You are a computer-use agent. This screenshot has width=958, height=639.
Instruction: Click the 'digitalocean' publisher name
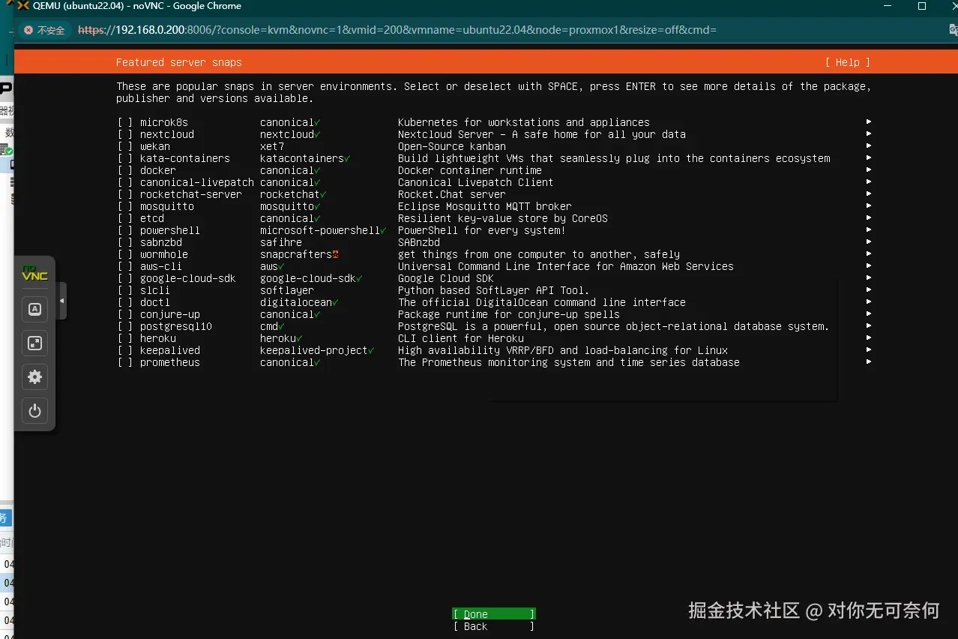tap(296, 302)
